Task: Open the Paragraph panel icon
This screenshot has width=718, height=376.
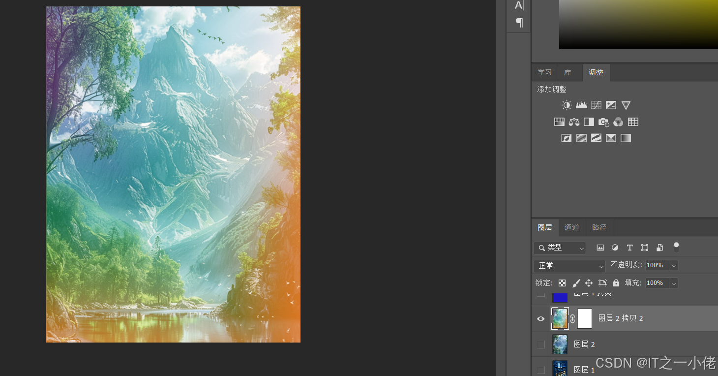Action: click(x=519, y=22)
